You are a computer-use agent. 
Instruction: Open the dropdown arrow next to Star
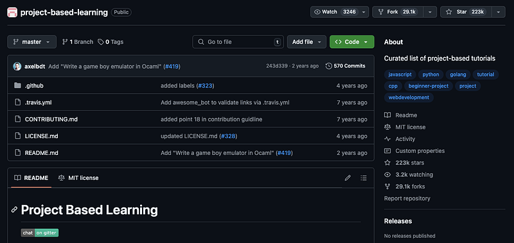(x=499, y=12)
